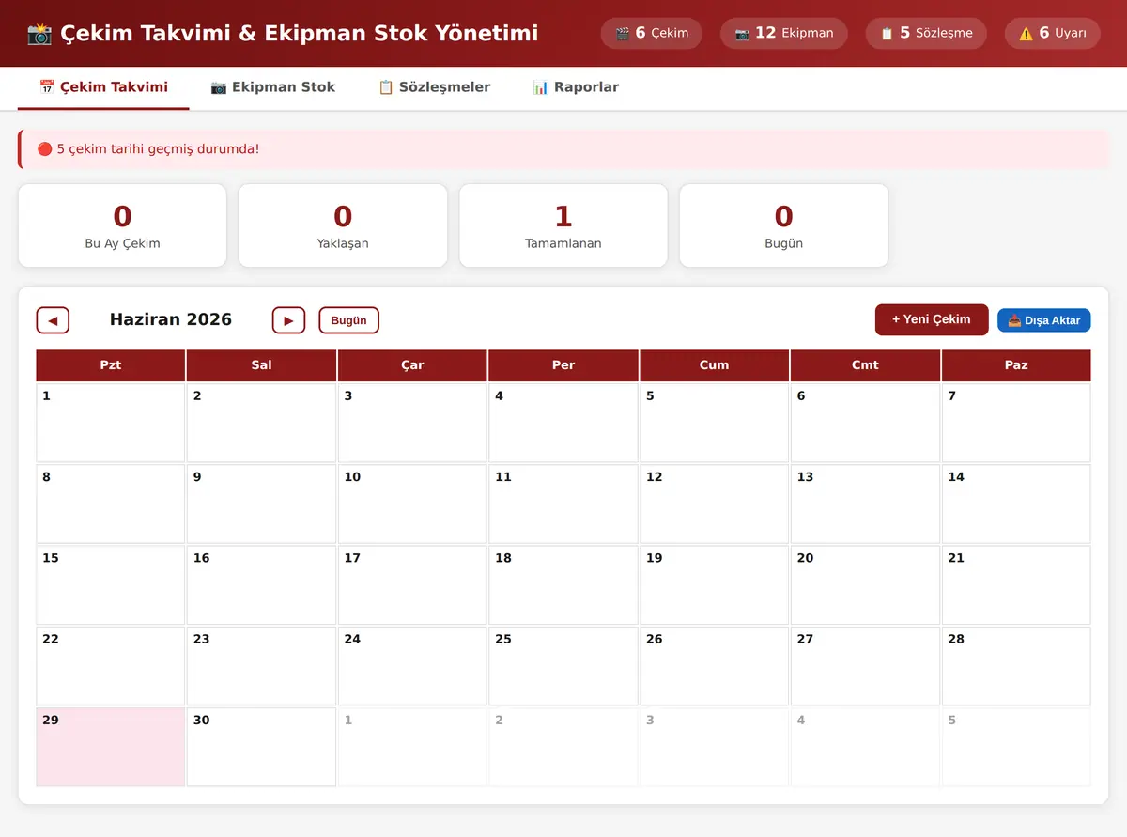Viewport: 1127px width, 837px height.
Task: Select calendar day 1 of June
Action: (111, 423)
